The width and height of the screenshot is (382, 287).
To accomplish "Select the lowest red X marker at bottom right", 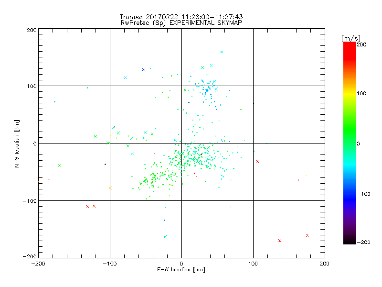I will (280, 241).
